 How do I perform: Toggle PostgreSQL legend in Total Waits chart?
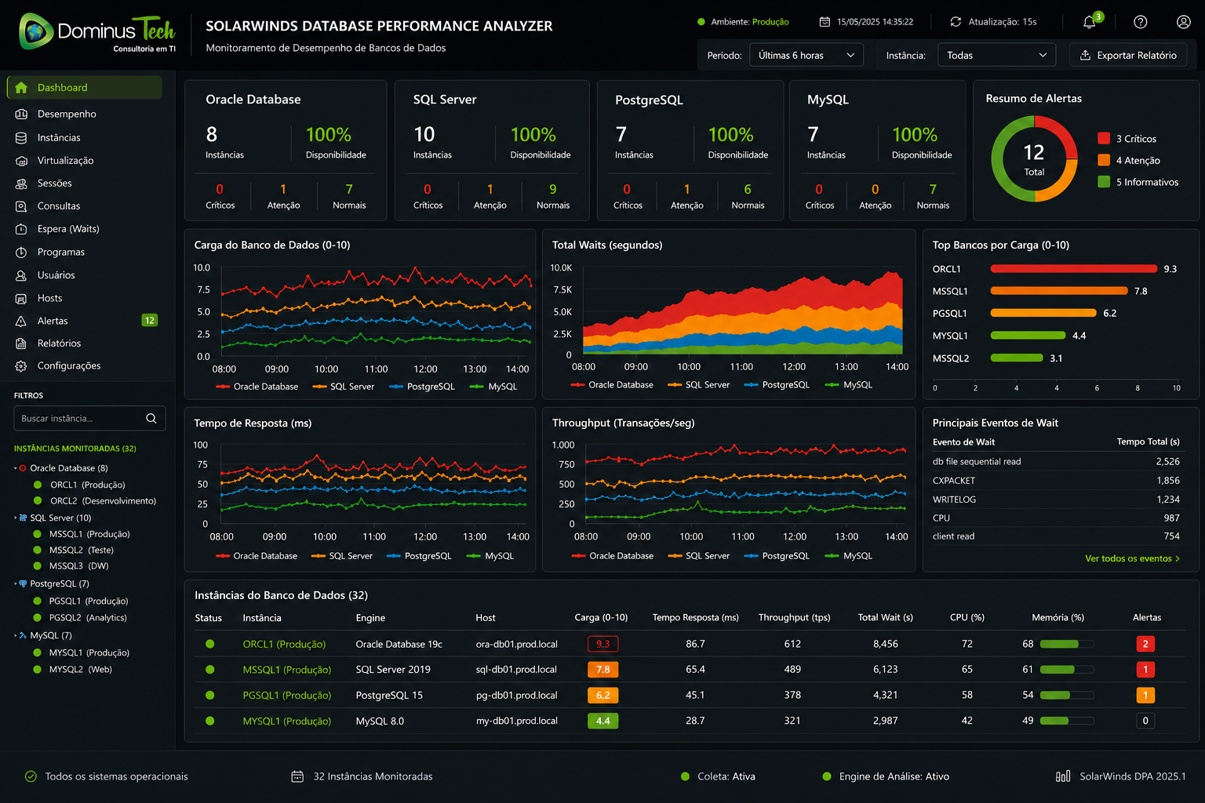tap(777, 385)
